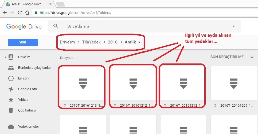The height and width of the screenshot is (140, 258).
Task: Click the shared people icon in sidebar
Action: pyautogui.click(x=11, y=68)
